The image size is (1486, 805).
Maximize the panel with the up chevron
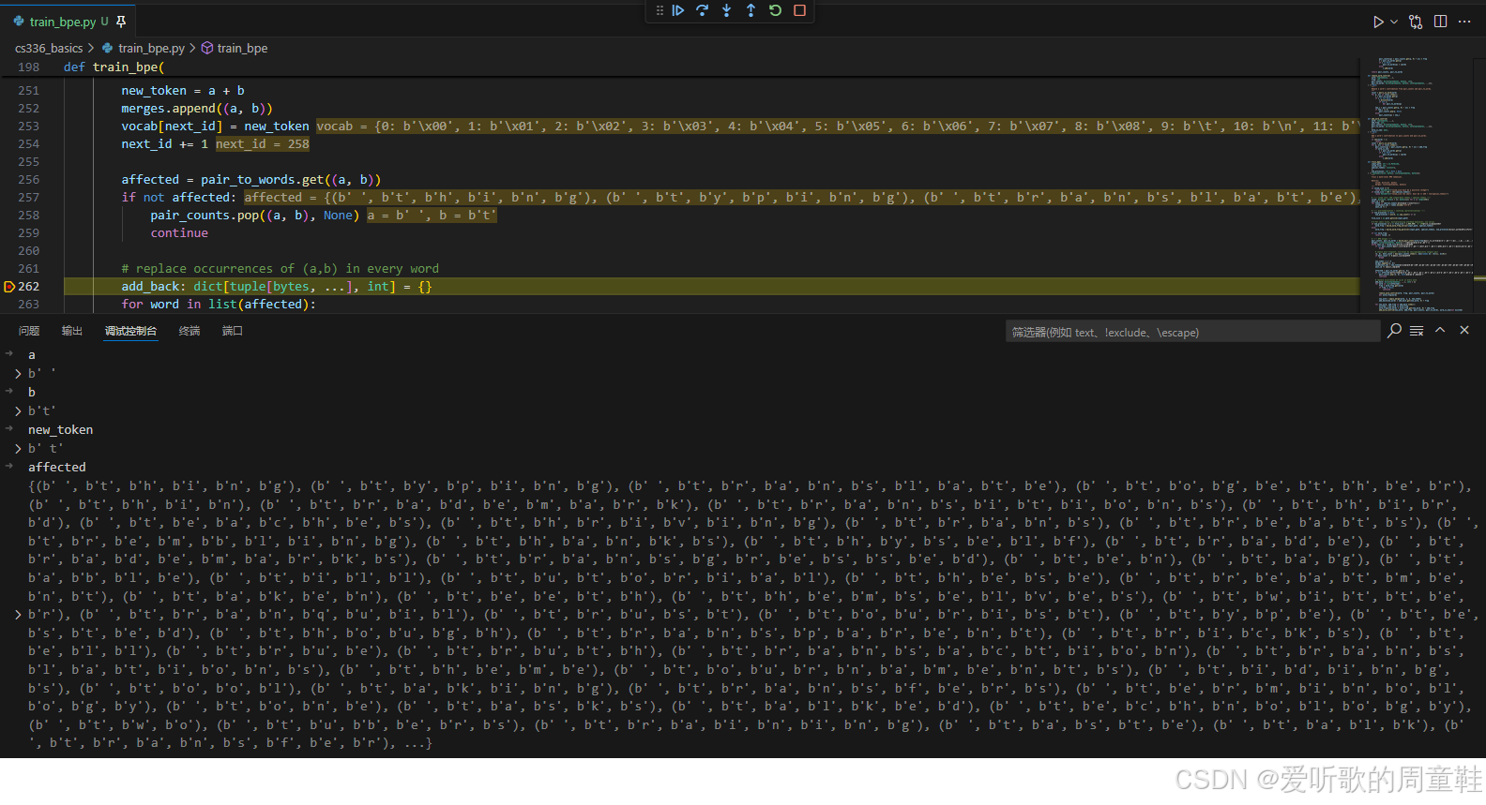[x=1440, y=330]
